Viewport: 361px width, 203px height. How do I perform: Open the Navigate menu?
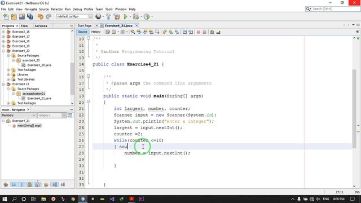click(x=30, y=9)
